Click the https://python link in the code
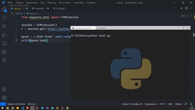195x110 pixels. 59,29
